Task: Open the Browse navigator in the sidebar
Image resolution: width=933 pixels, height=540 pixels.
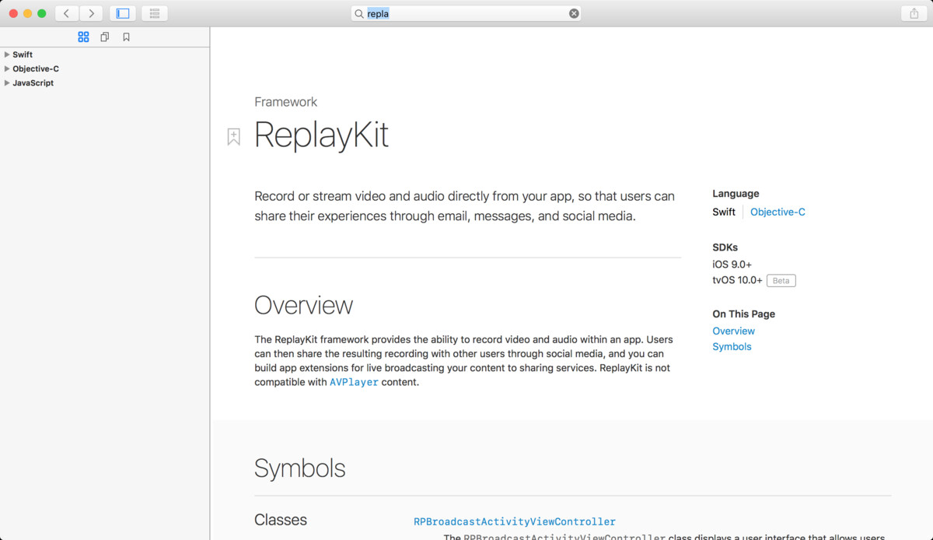Action: click(83, 37)
